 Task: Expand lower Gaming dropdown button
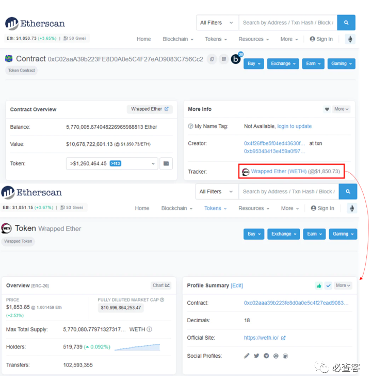pyautogui.click(x=343, y=234)
